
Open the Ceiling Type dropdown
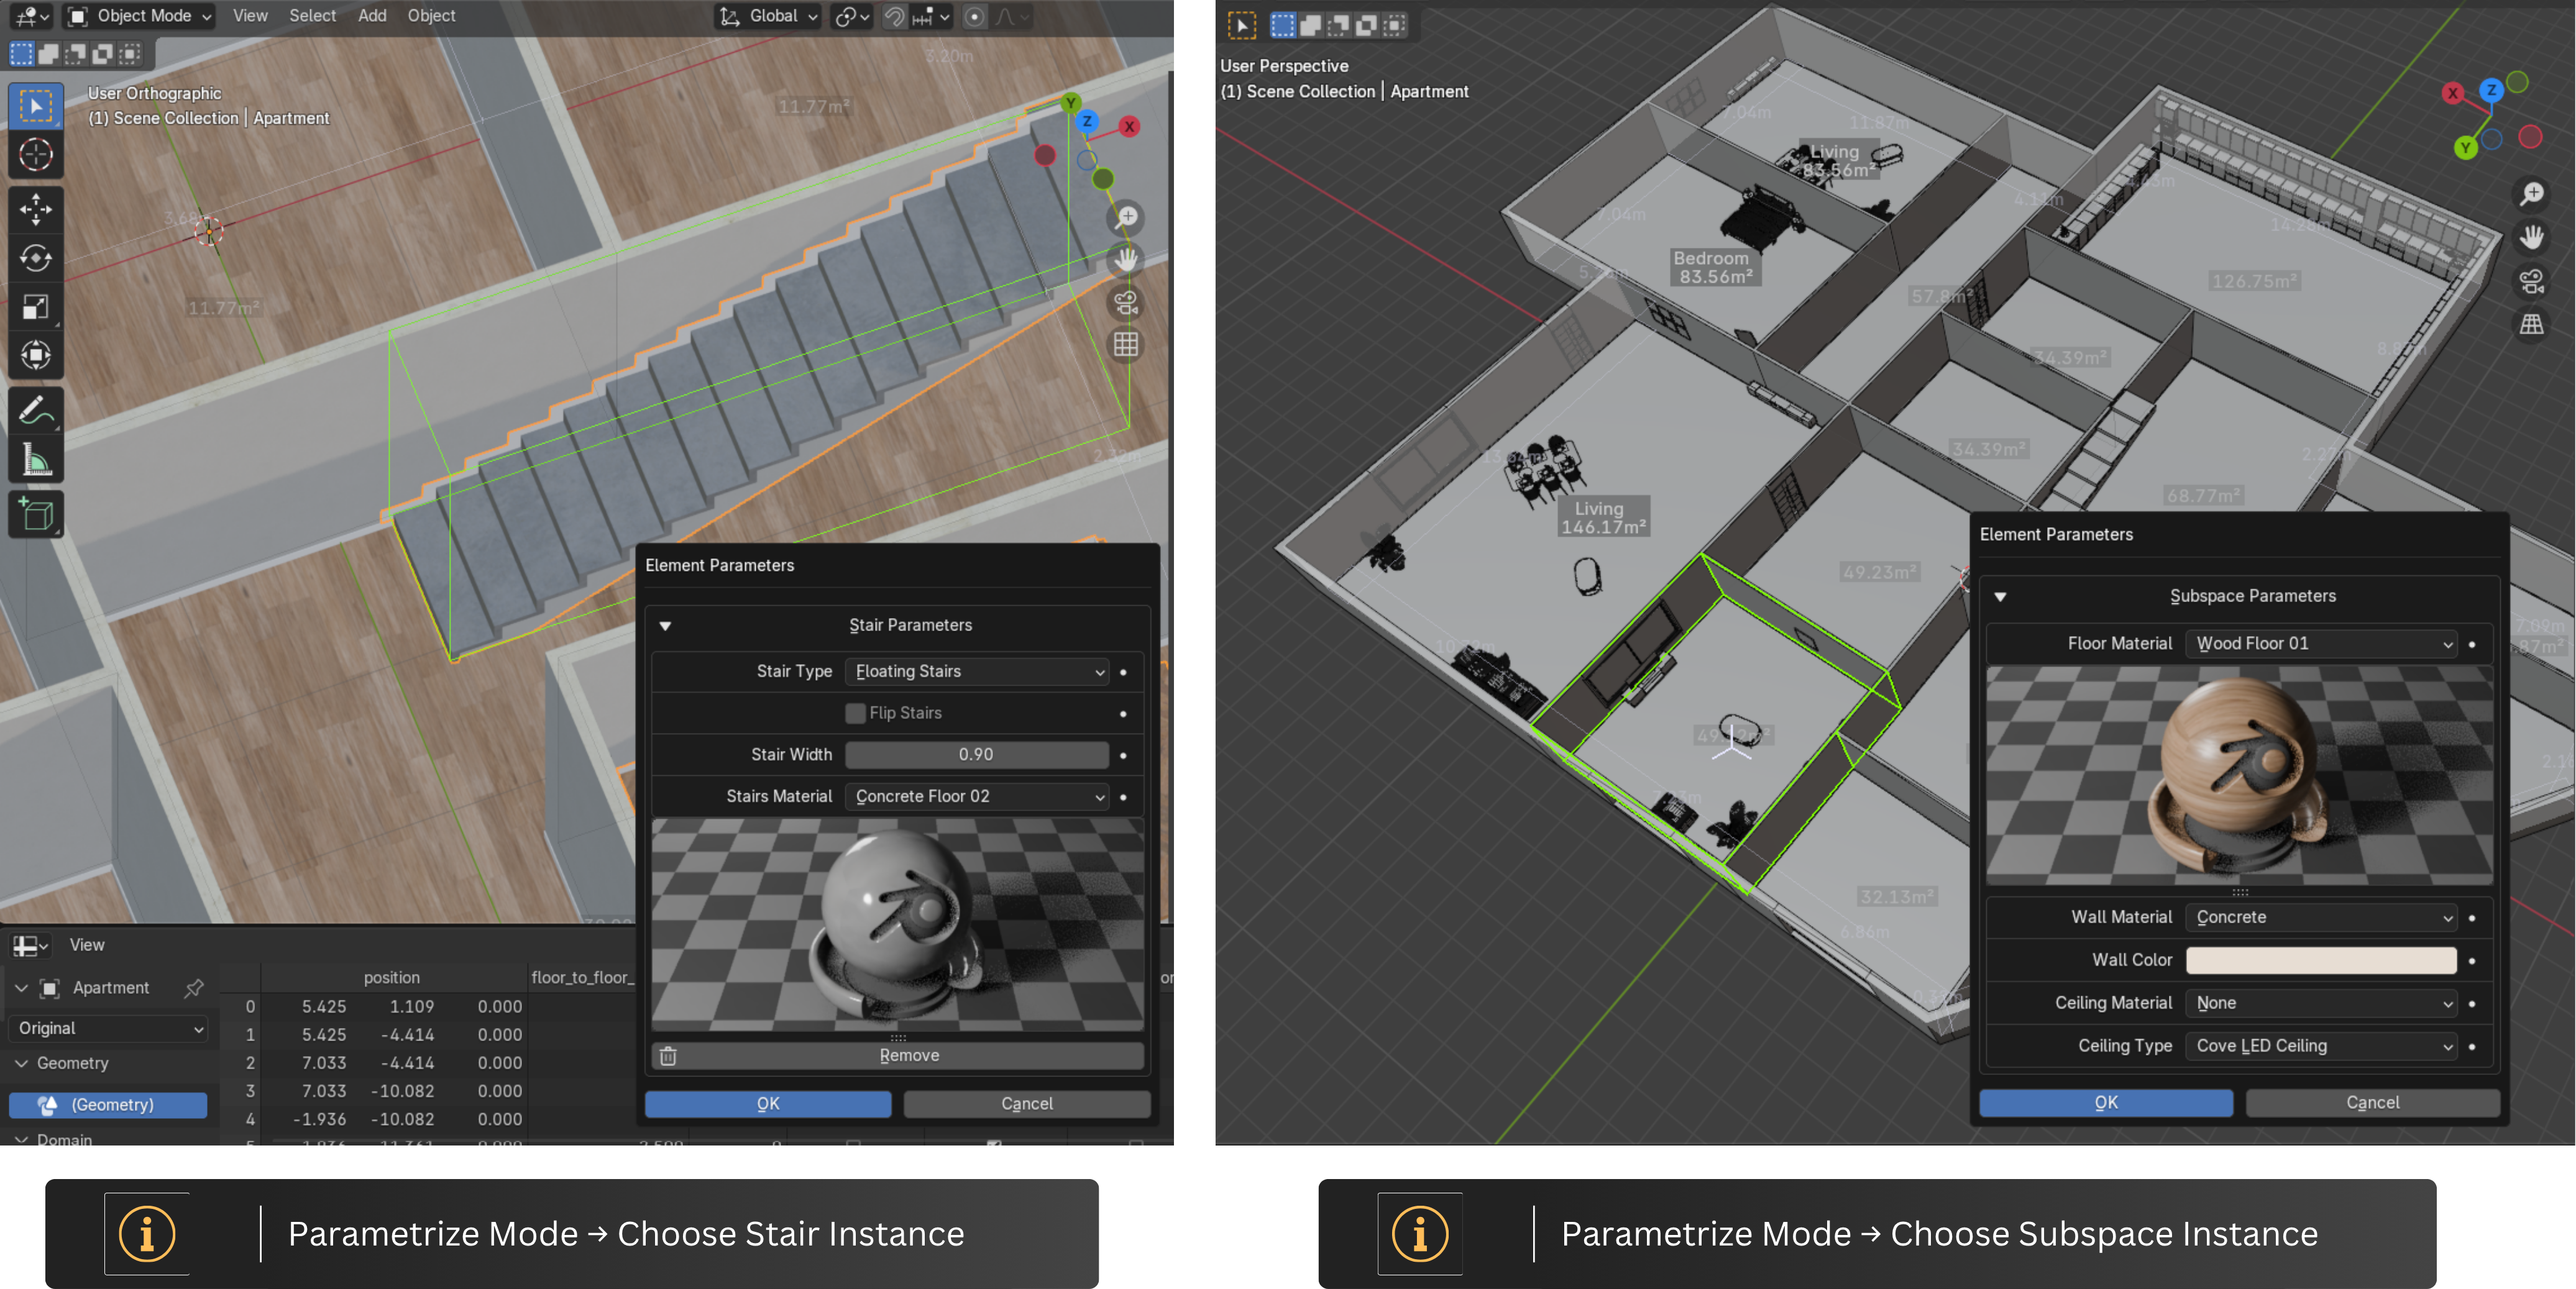2321,1046
